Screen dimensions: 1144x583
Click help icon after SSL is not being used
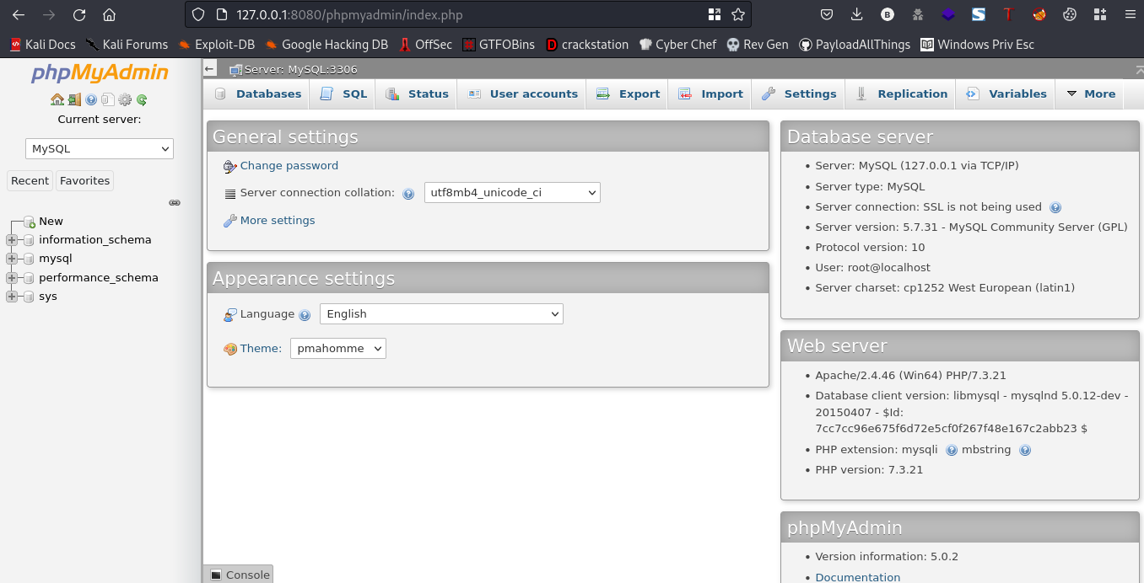pyautogui.click(x=1055, y=207)
